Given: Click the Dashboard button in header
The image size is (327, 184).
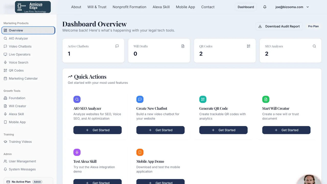Looking at the screenshot, I should [246, 7].
